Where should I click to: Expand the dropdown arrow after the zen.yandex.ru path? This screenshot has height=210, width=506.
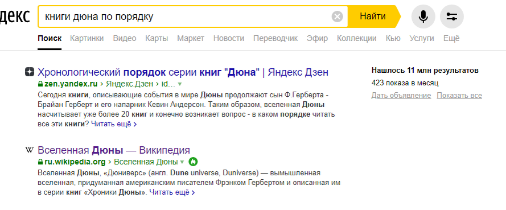click(180, 84)
